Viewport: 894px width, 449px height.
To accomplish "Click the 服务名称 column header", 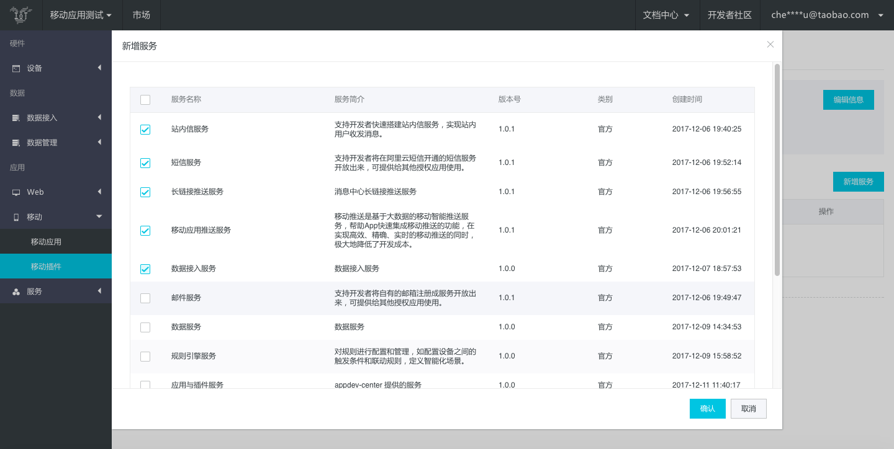I will [x=186, y=99].
